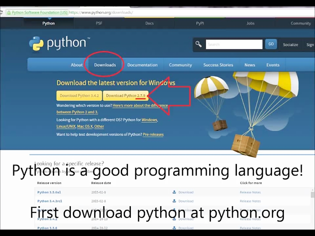Click the Download Python 3.4.2 button
The image size is (315, 236).
[x=79, y=95]
